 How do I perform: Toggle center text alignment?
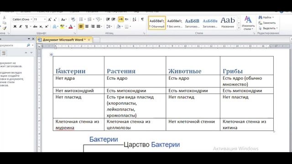coord(87,26)
